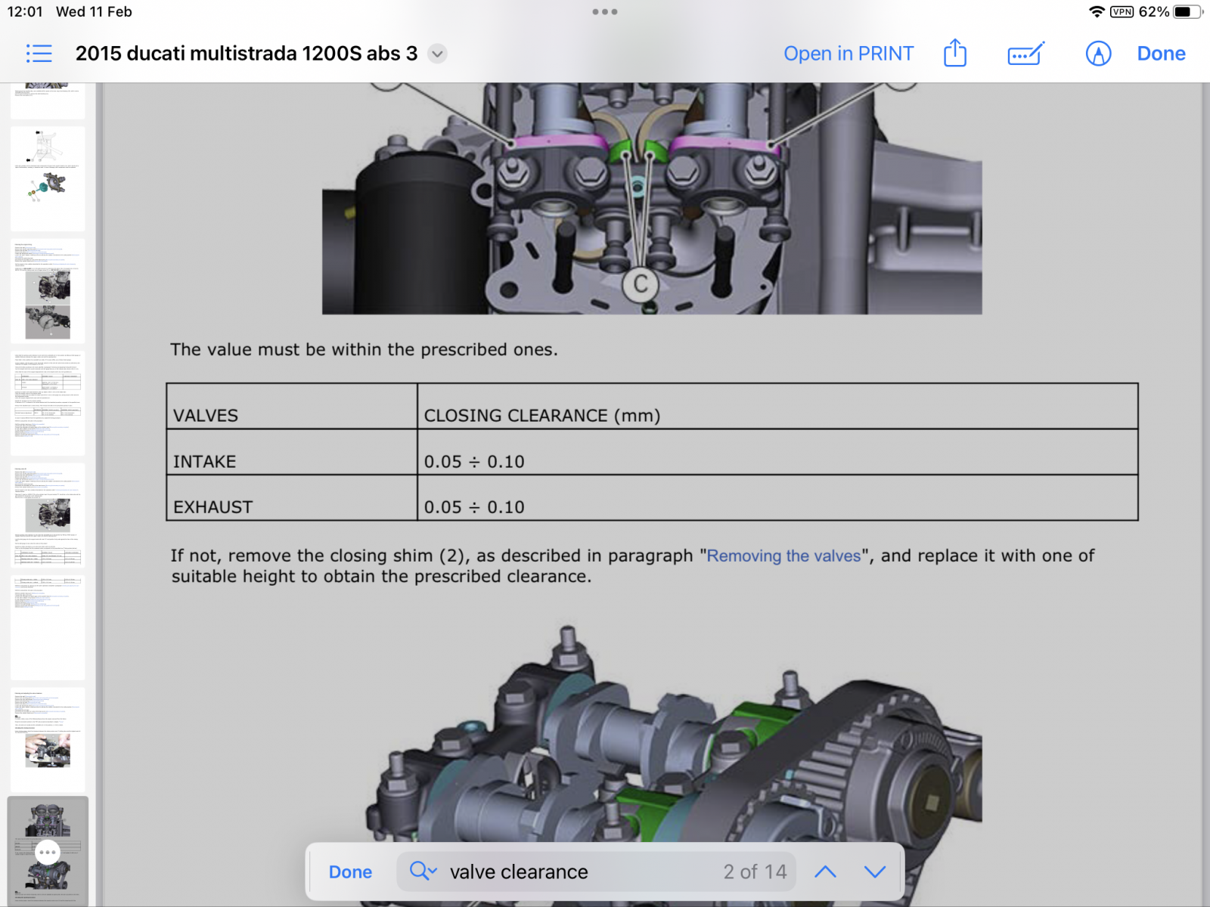Tap the "valve clearance" search field
Image resolution: width=1210 pixels, height=907 pixels.
click(575, 871)
